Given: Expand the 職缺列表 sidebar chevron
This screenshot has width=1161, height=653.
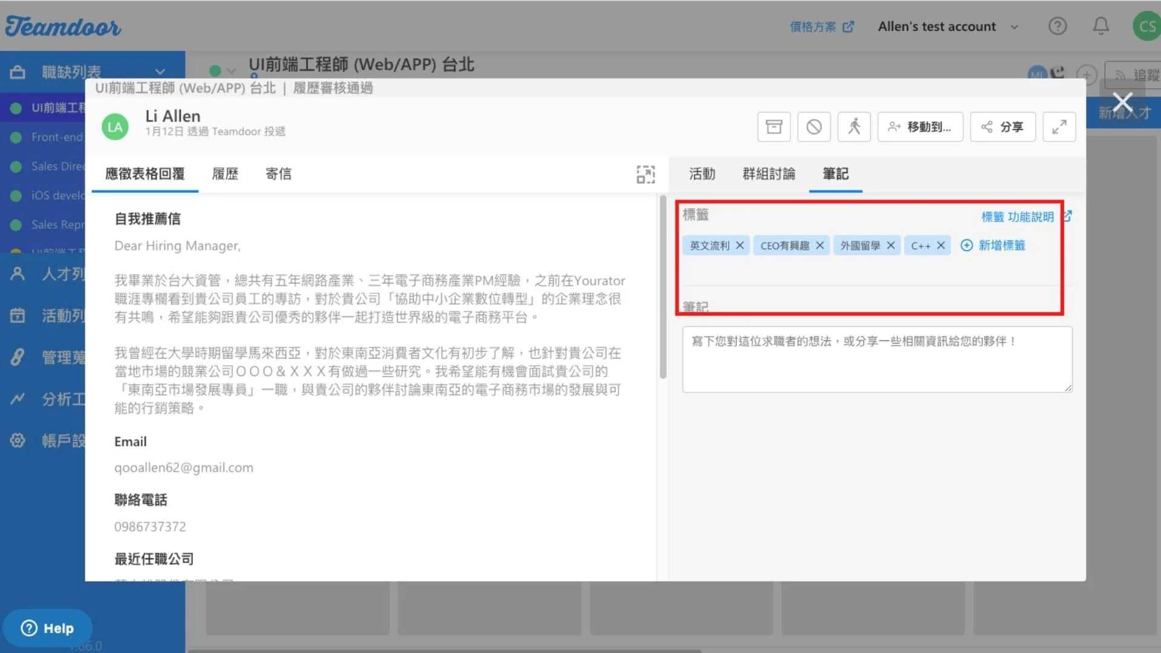Looking at the screenshot, I should coord(160,72).
